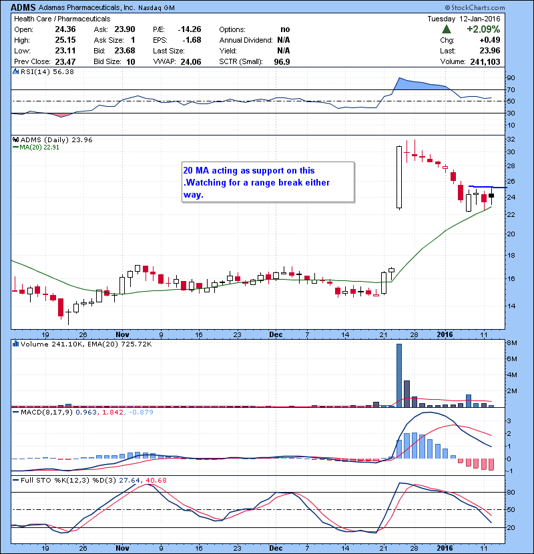Click the green up-triangle price change arrow
The height and width of the screenshot is (554, 534).
(447, 29)
